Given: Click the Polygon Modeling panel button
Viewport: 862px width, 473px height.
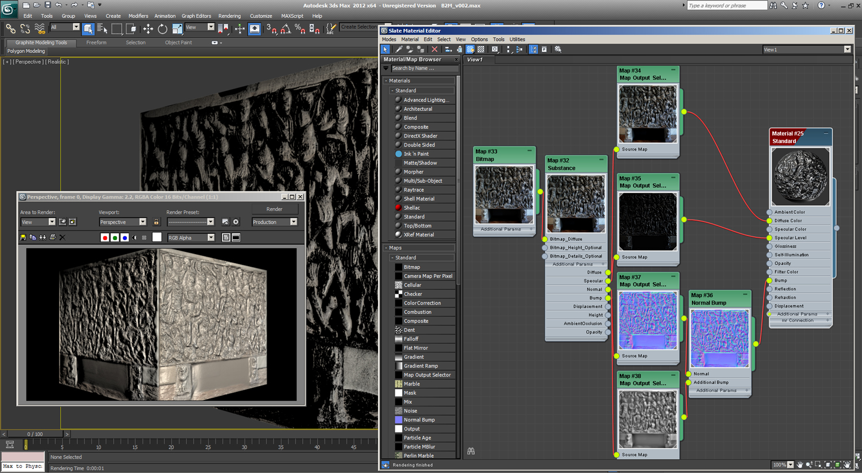Looking at the screenshot, I should (26, 51).
